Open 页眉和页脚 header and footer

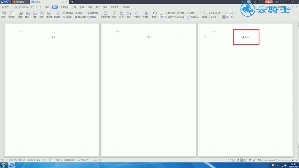[x=105, y=15]
